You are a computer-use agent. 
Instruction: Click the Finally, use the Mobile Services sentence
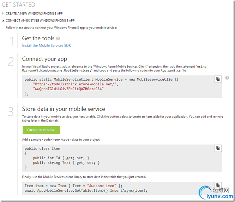tap(84, 177)
